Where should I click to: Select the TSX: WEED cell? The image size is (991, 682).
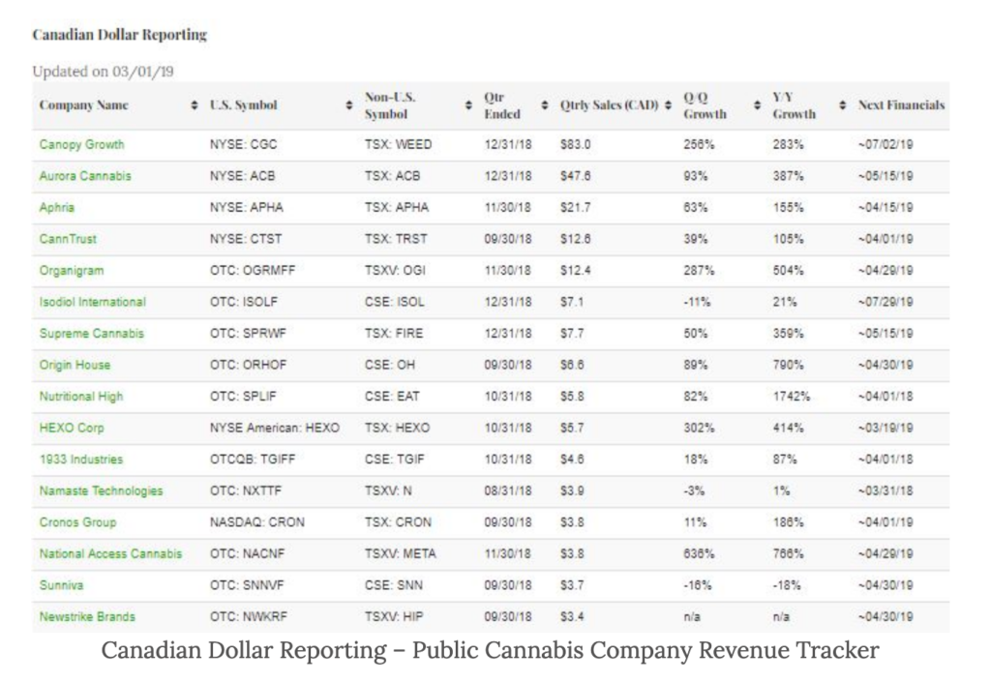tap(398, 144)
